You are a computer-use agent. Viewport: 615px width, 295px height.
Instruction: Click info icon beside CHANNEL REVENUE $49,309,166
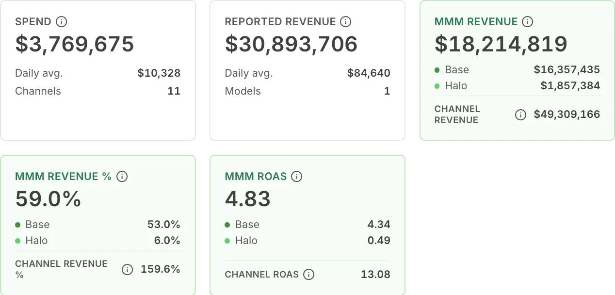520,115
